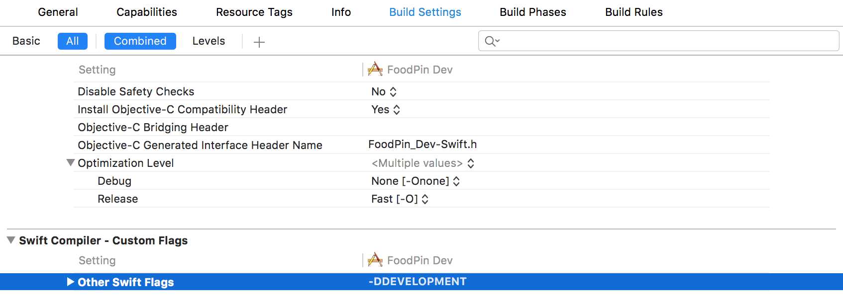Click the plus add-setting button
This screenshot has width=843, height=306.
tap(259, 42)
